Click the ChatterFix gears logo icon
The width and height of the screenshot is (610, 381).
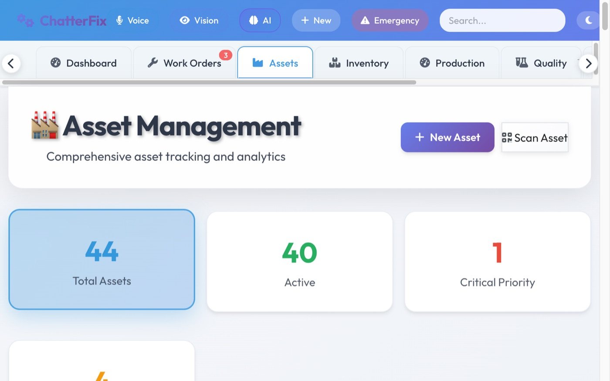25,20
